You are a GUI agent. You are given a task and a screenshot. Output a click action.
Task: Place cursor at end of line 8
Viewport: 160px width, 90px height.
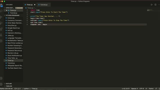47,24
